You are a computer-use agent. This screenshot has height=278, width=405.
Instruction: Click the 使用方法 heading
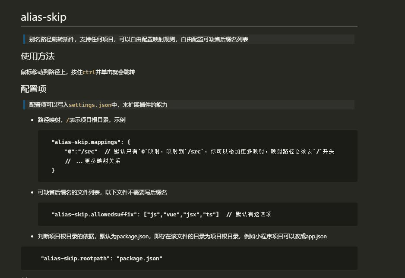click(x=38, y=56)
